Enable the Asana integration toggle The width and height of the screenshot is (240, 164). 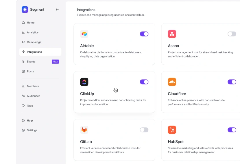click(232, 34)
